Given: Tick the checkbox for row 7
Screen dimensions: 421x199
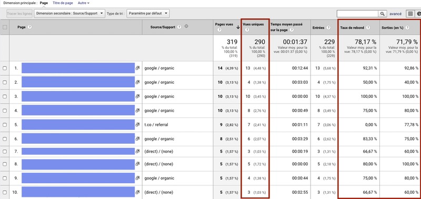Looking at the screenshot, I should 5,152.
